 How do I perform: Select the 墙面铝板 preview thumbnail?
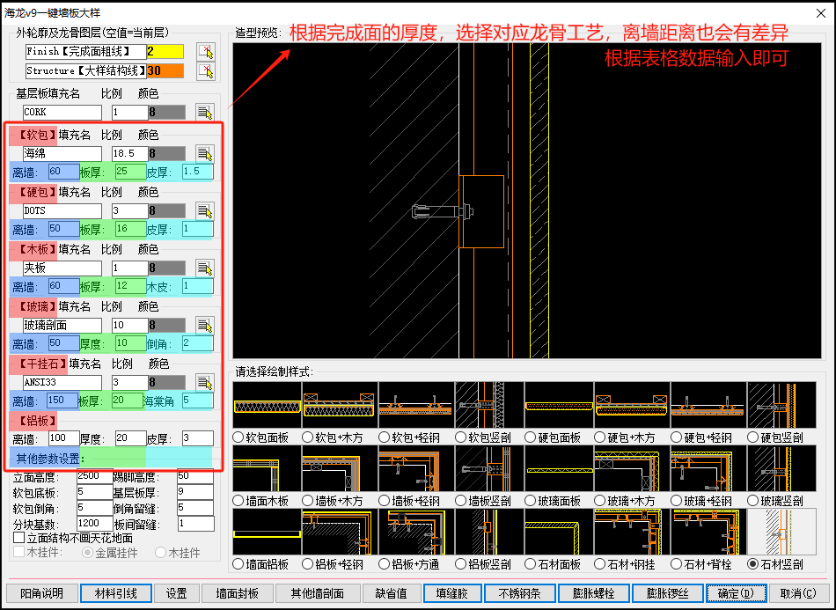click(x=268, y=532)
